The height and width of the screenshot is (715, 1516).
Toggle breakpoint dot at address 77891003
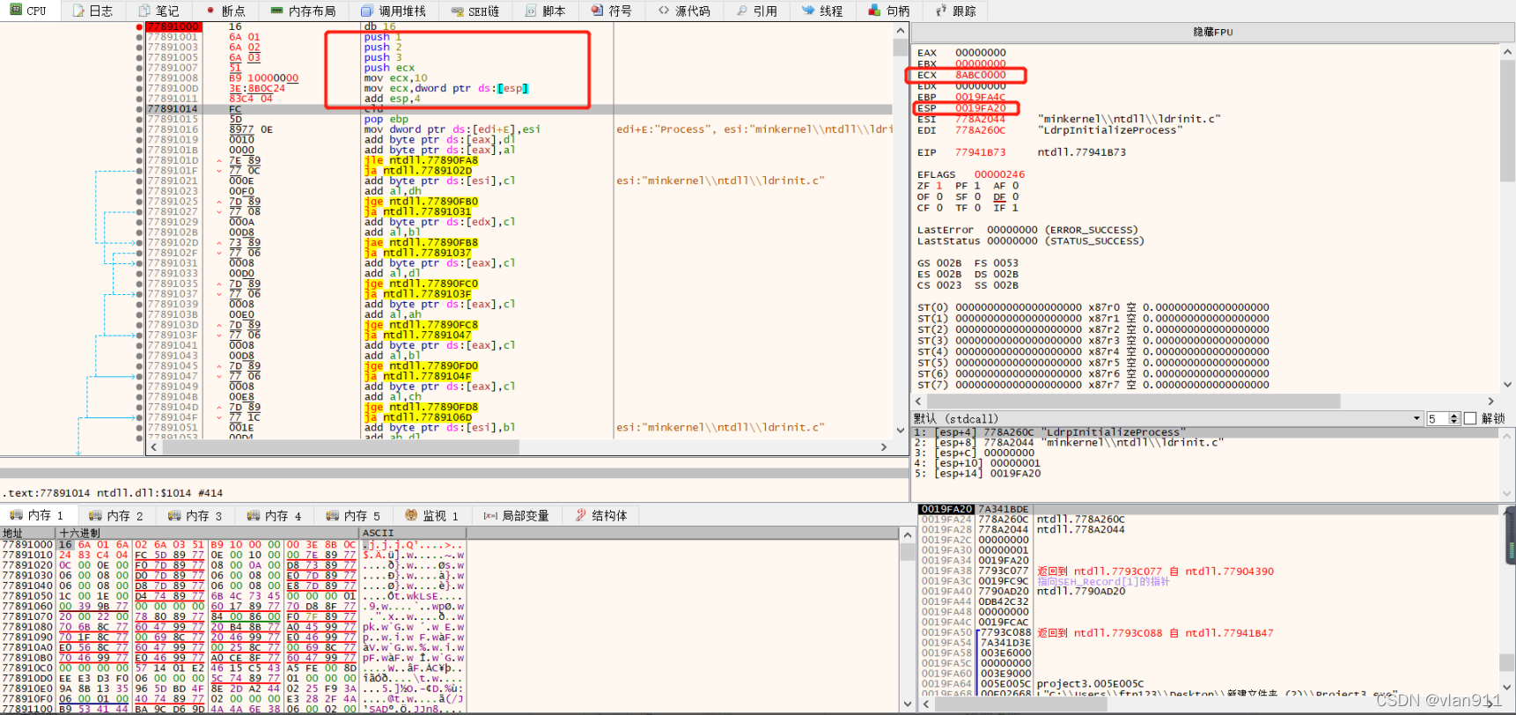coord(139,48)
